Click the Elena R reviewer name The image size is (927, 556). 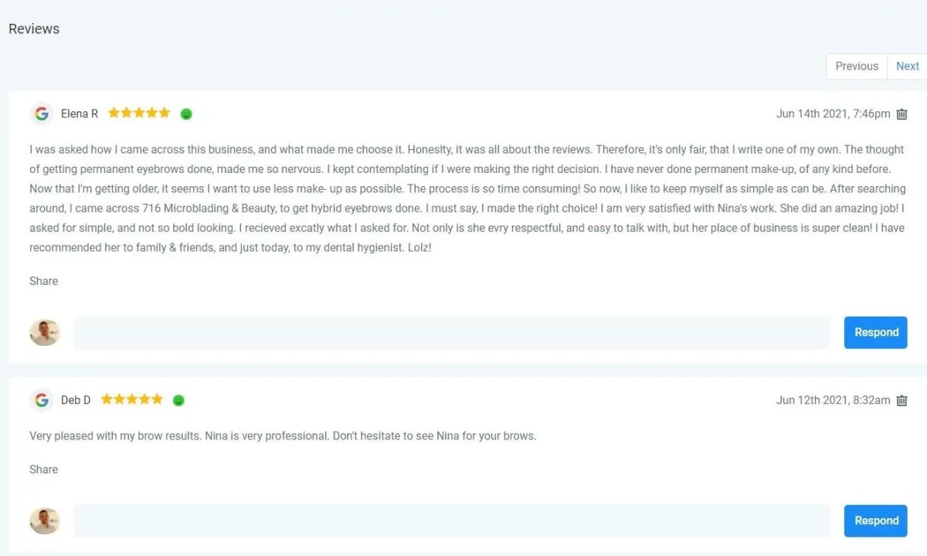(80, 114)
